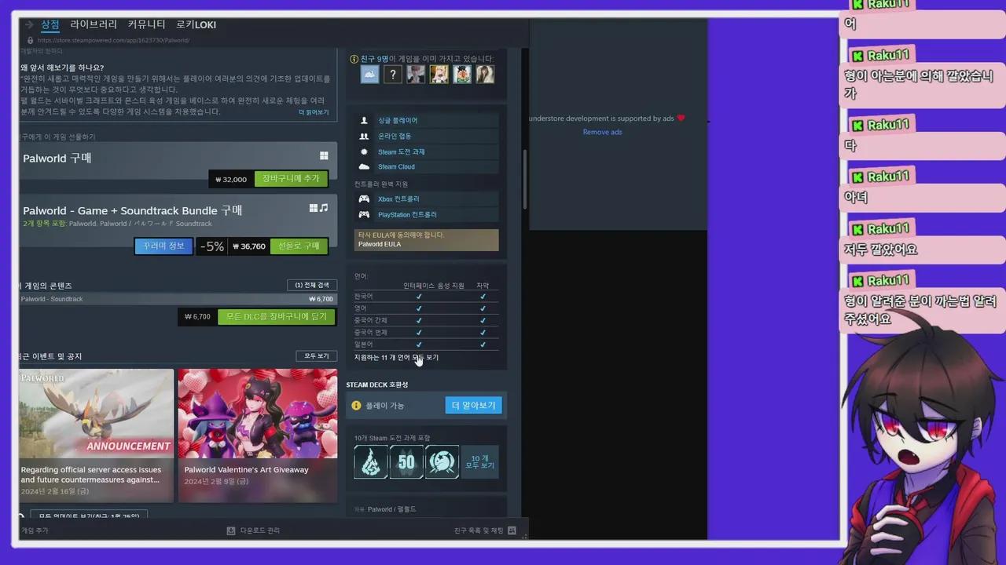Screen dimensions: 1006x565
Task: Click the Windows icon on Soundtrack Bundle
Action: click(314, 208)
